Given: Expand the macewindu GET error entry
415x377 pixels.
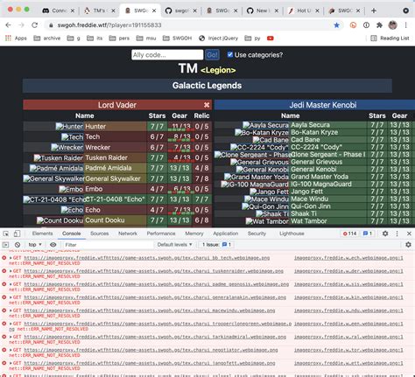Looking at the screenshot, I should pos(11,311).
